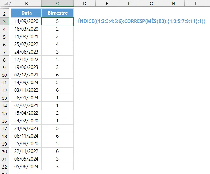Image resolution: width=210 pixels, height=174 pixels.
Task: Select cell with date 25/09/2020
Action: (26, 144)
